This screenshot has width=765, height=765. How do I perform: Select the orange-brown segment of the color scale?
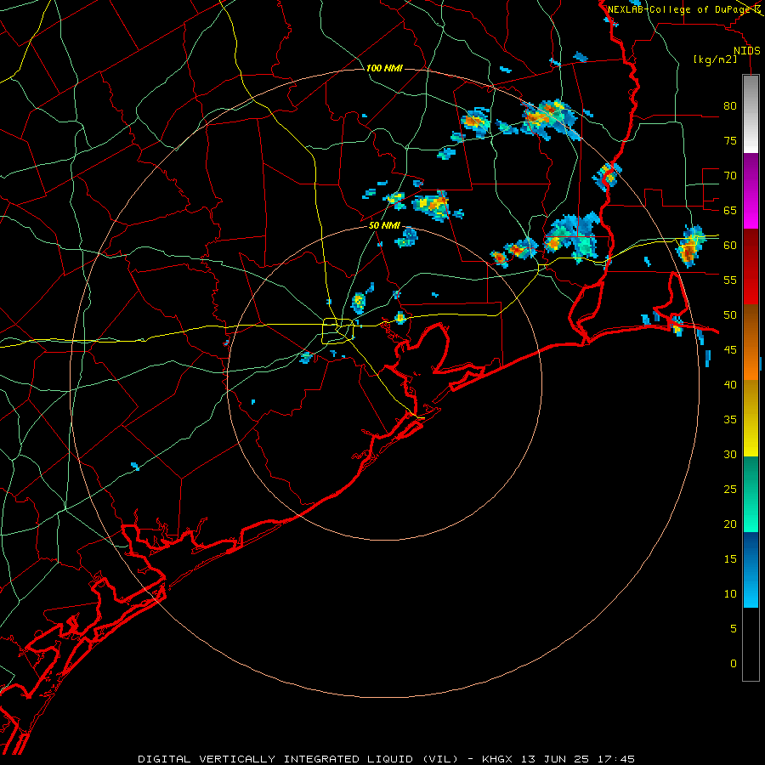click(x=751, y=342)
